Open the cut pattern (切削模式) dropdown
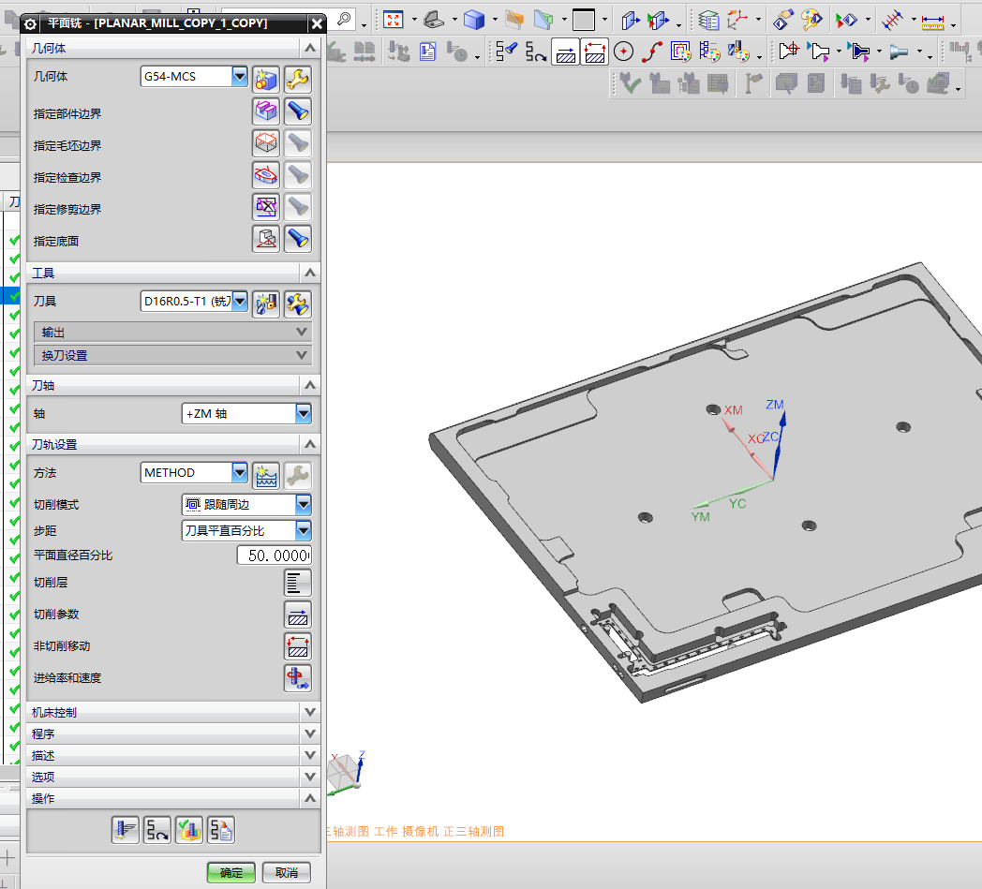 303,505
